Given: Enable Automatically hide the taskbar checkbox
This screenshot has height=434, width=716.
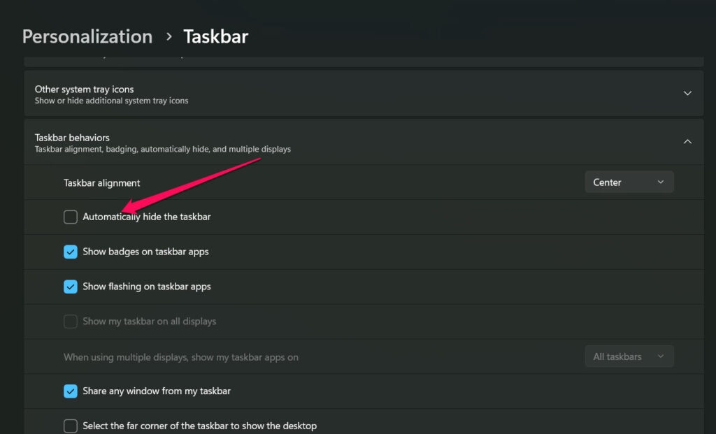Looking at the screenshot, I should [x=71, y=217].
